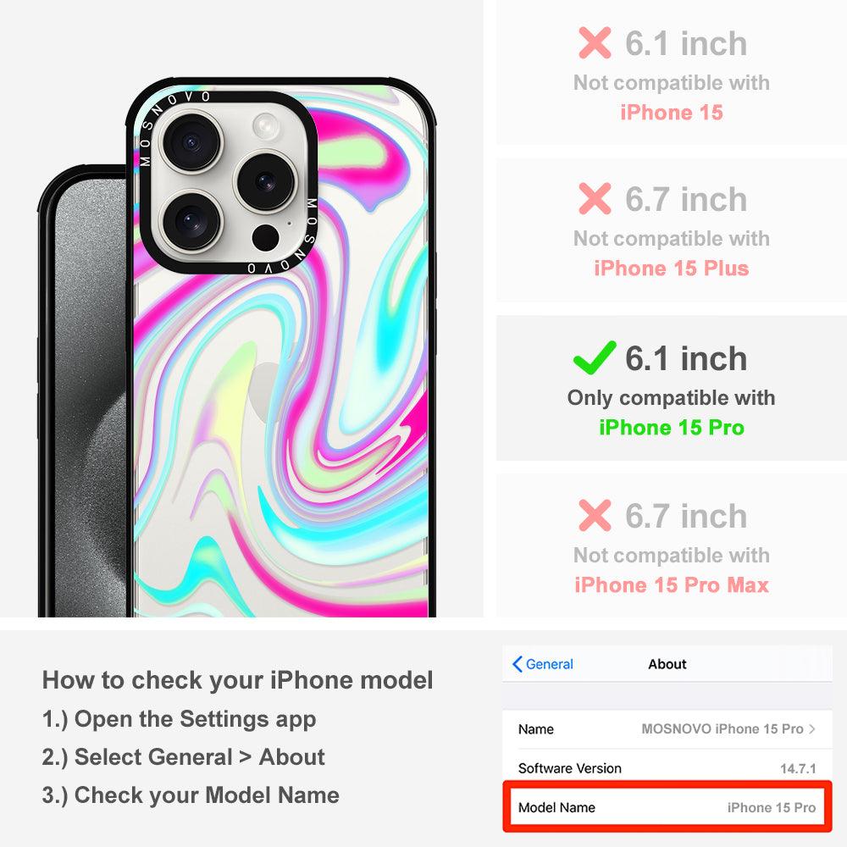This screenshot has width=847, height=847.
Task: Click the iPhone 15 Pro Max text
Action: pos(672,585)
